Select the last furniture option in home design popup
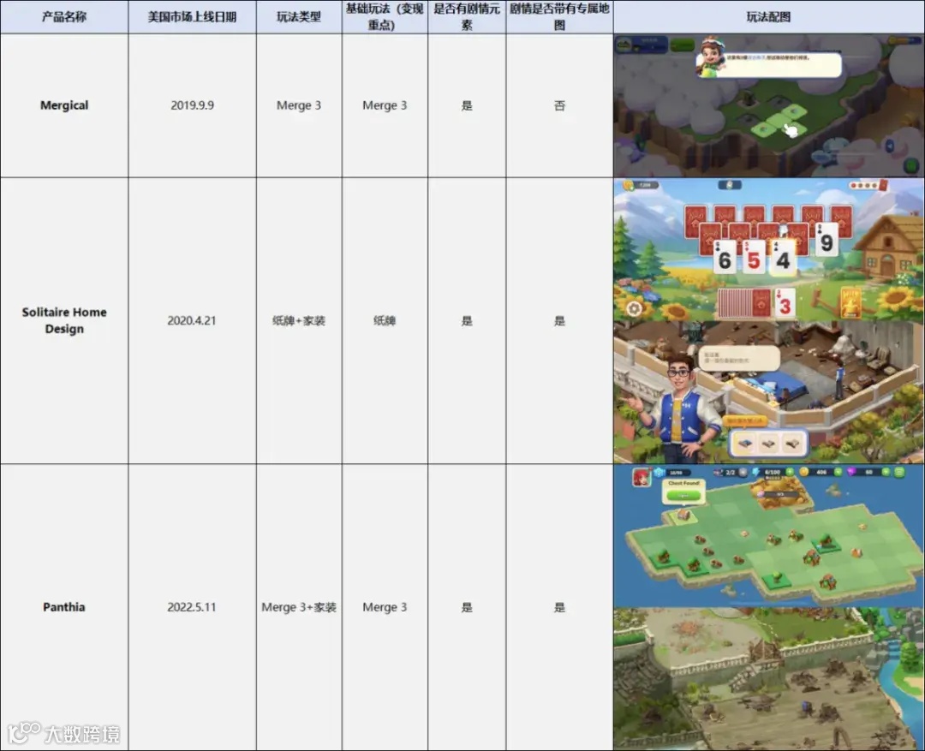This screenshot has height=751, width=925. (792, 443)
